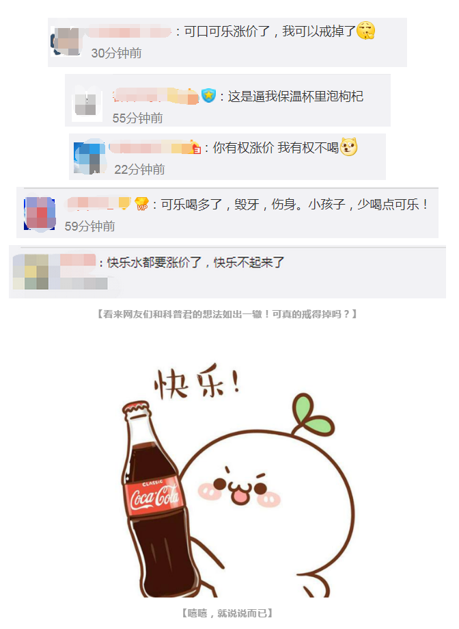Open the avatar beside the 55分钟前 comment

click(87, 104)
